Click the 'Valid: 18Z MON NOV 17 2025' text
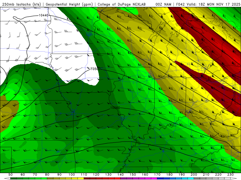The width and height of the screenshot is (241, 180). pyautogui.click(x=213, y=4)
